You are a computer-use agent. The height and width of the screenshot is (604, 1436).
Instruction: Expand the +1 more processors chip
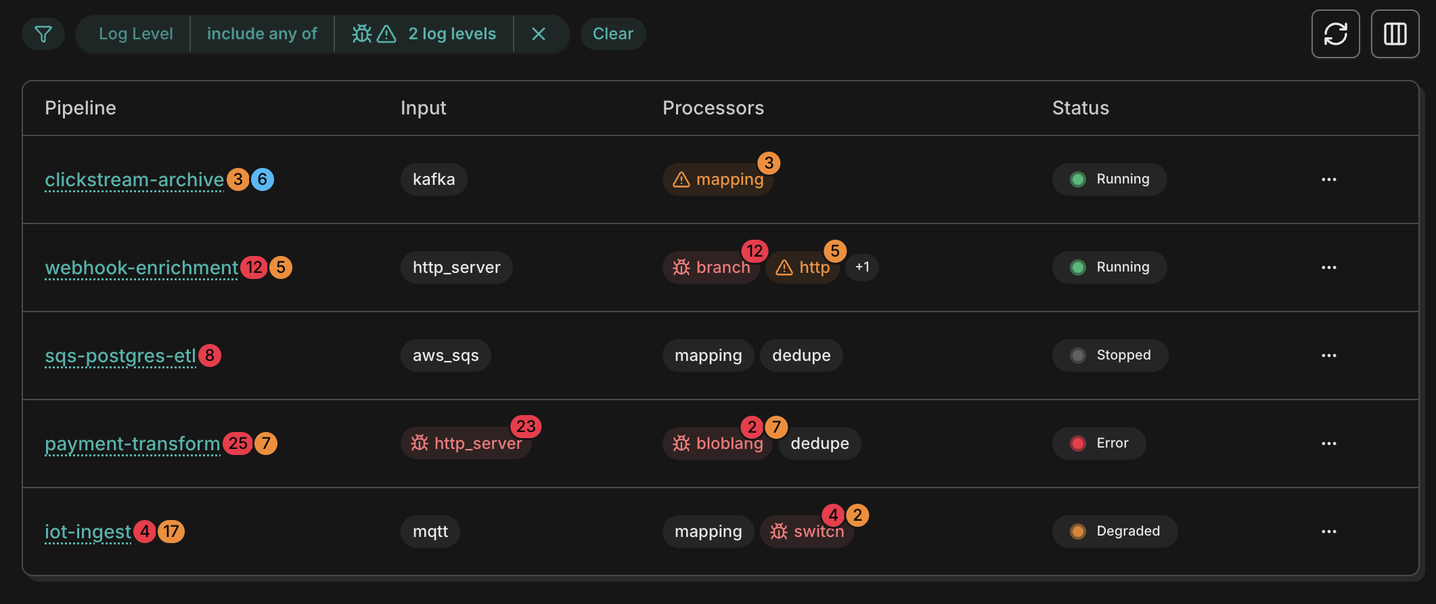862,267
